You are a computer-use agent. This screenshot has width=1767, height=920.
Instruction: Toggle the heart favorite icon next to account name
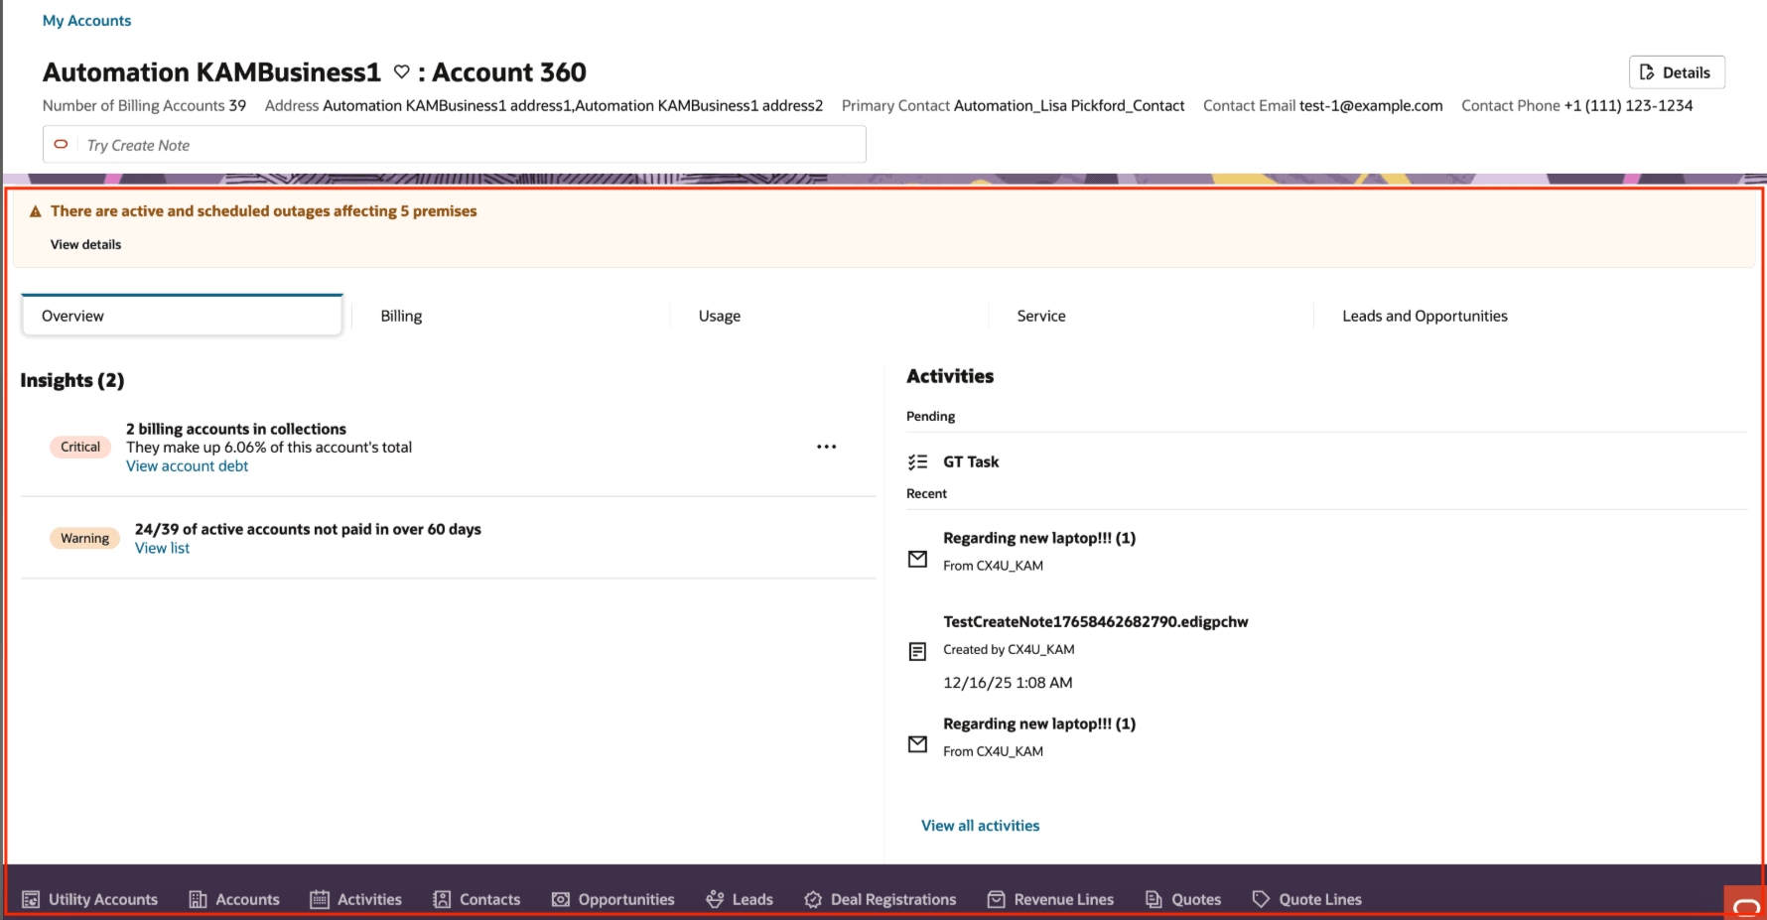tap(401, 71)
